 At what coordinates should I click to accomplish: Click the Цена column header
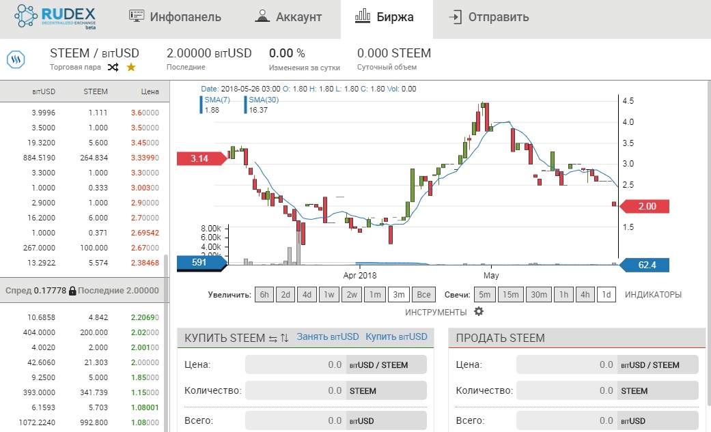(150, 91)
